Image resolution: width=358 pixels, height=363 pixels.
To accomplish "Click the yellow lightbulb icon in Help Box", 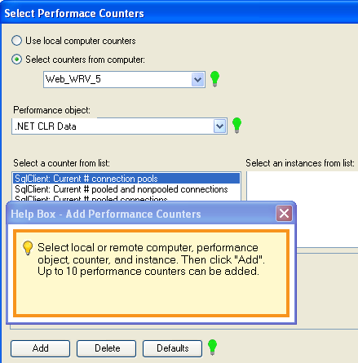I will 28,248.
